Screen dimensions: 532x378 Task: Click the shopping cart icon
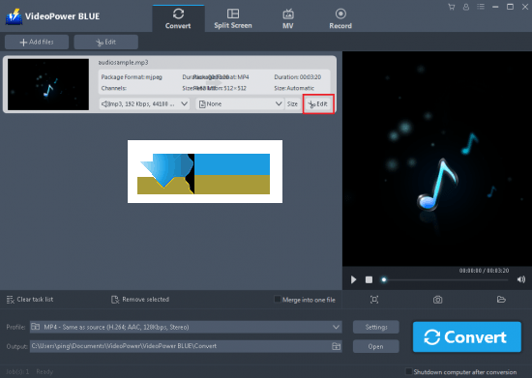[x=452, y=7]
